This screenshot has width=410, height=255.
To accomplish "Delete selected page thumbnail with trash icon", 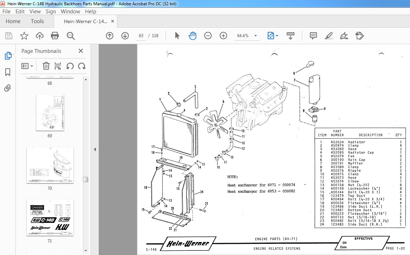I will (x=46, y=66).
